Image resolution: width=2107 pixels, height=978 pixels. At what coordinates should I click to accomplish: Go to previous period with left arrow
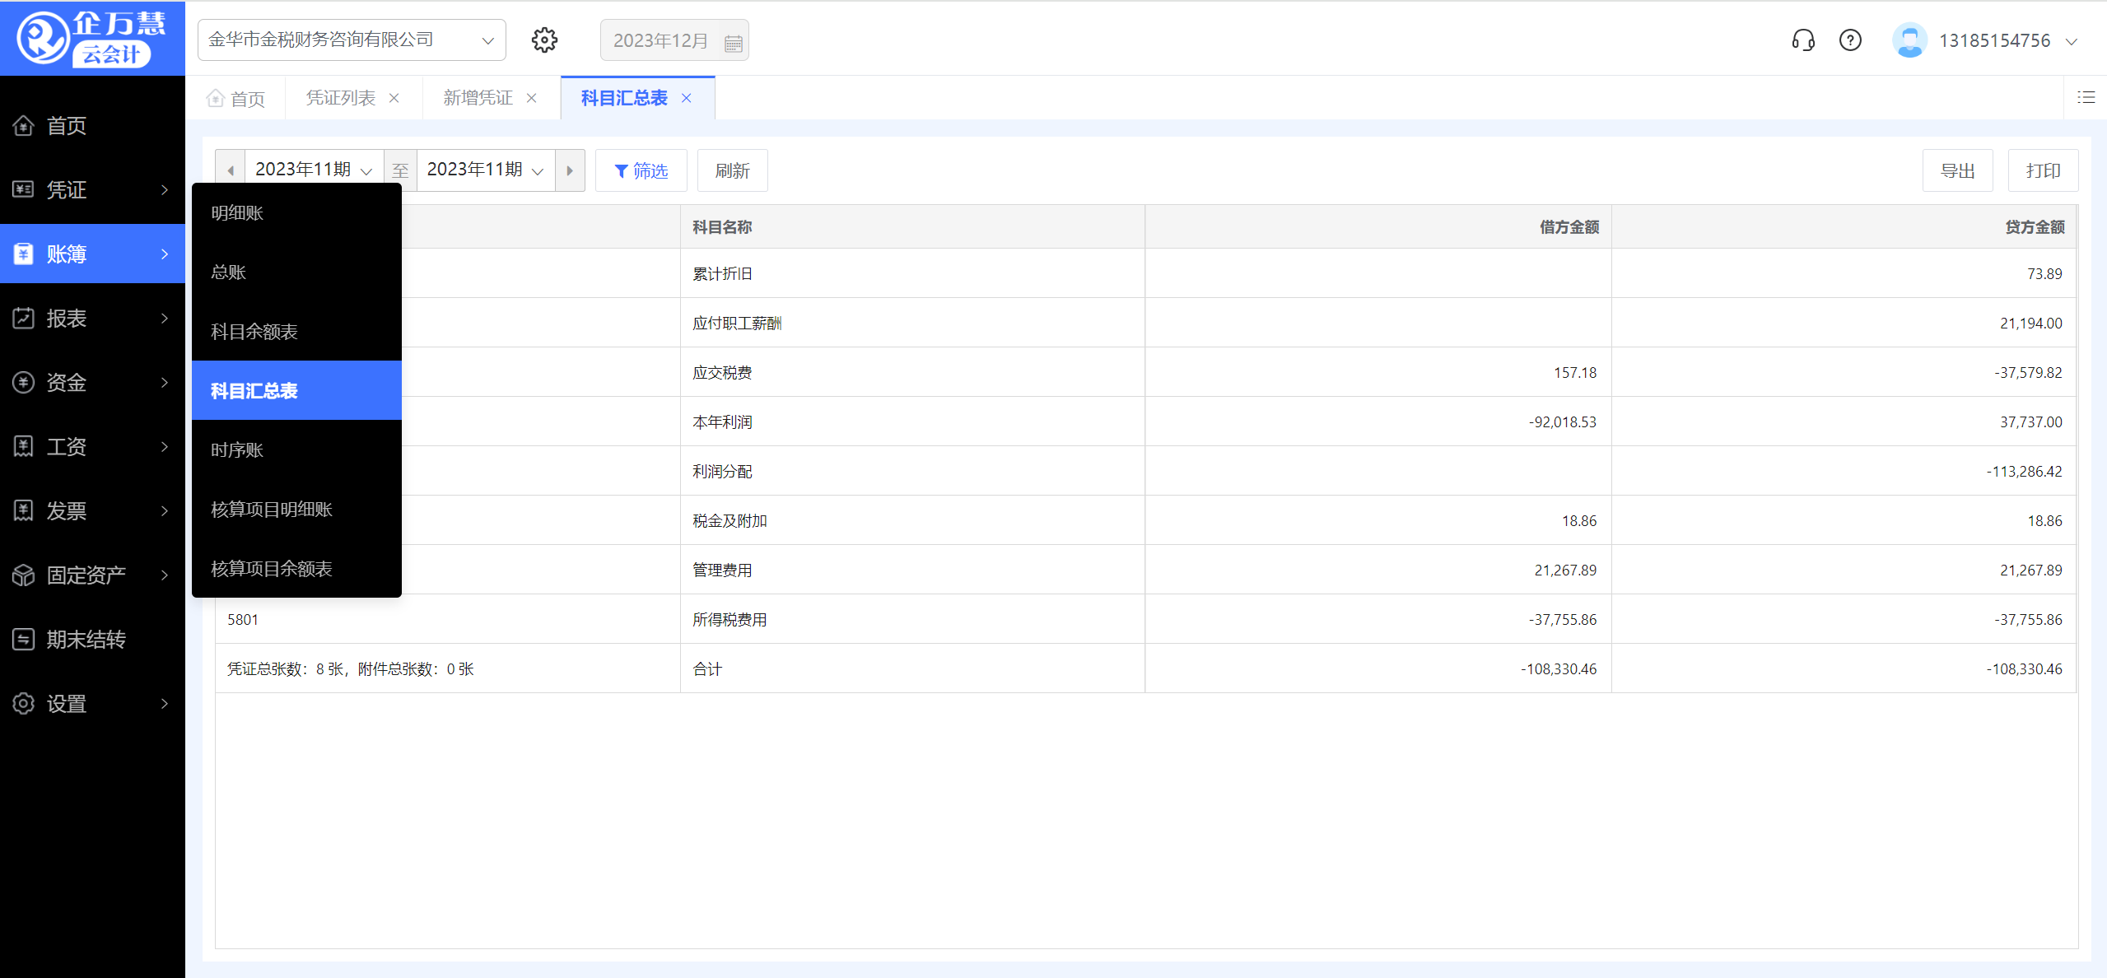pos(231,170)
